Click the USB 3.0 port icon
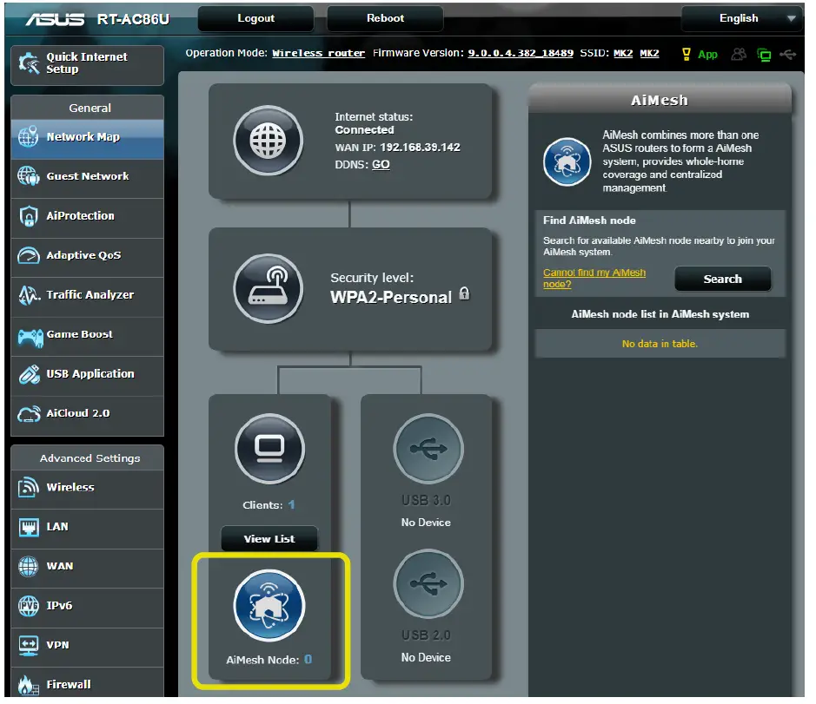Image resolution: width=816 pixels, height=704 pixels. (428, 450)
